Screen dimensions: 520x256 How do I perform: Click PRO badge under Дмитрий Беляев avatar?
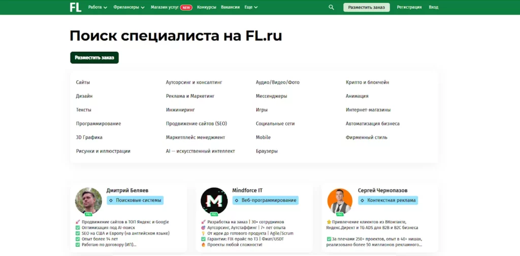point(88,214)
